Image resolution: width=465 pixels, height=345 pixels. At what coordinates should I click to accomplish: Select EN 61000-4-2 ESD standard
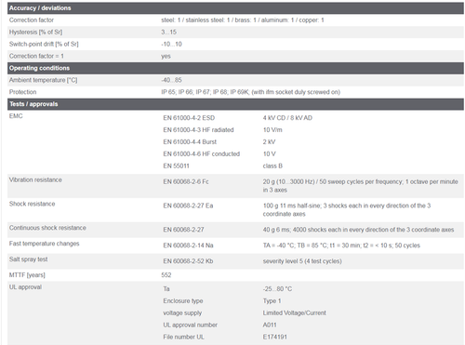click(x=189, y=118)
